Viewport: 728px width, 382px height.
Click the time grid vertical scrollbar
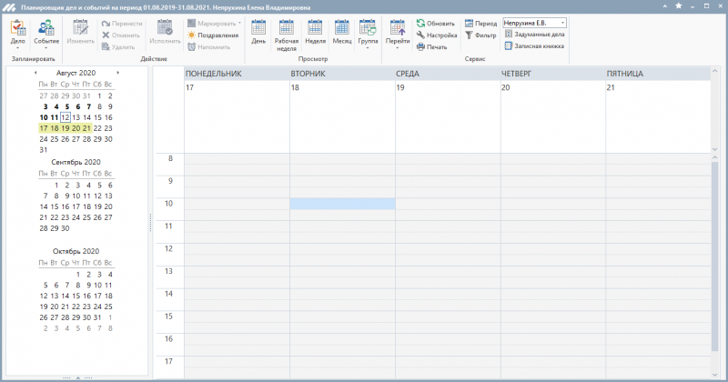coord(714,256)
